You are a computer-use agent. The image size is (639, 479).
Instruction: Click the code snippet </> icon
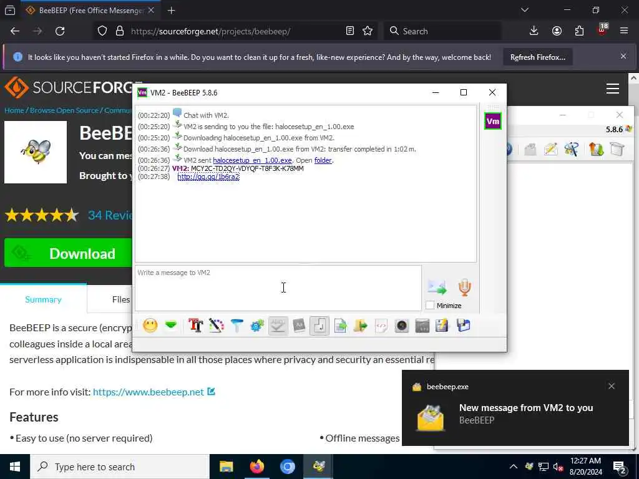(x=381, y=326)
